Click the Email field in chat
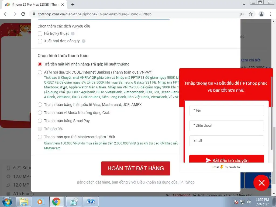The width and height of the screenshot is (276, 207). (x=226, y=141)
